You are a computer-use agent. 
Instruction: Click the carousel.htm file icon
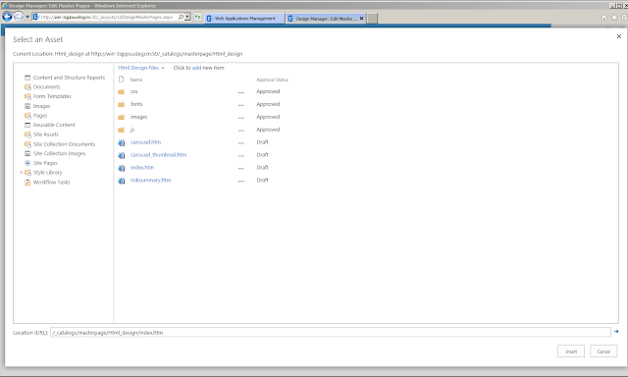(x=122, y=142)
